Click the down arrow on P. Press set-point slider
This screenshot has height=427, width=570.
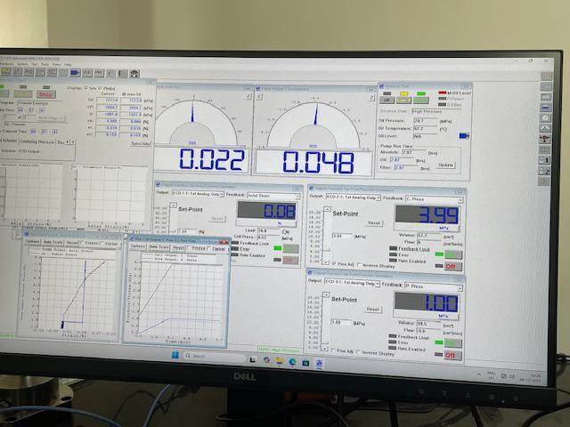[324, 348]
